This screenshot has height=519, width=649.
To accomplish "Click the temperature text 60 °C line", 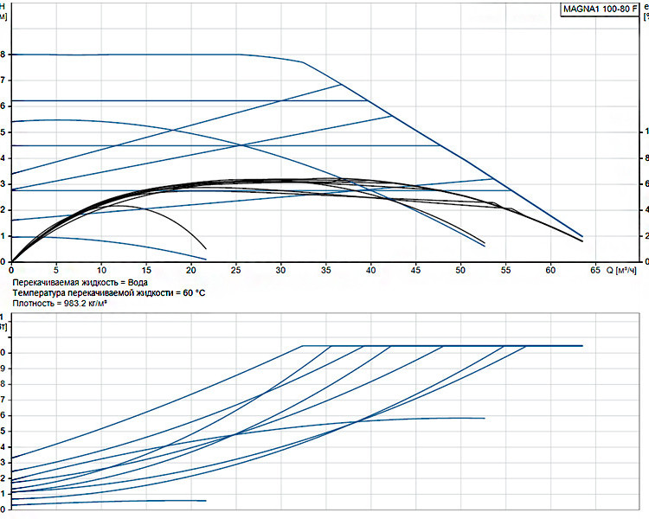I will (109, 293).
